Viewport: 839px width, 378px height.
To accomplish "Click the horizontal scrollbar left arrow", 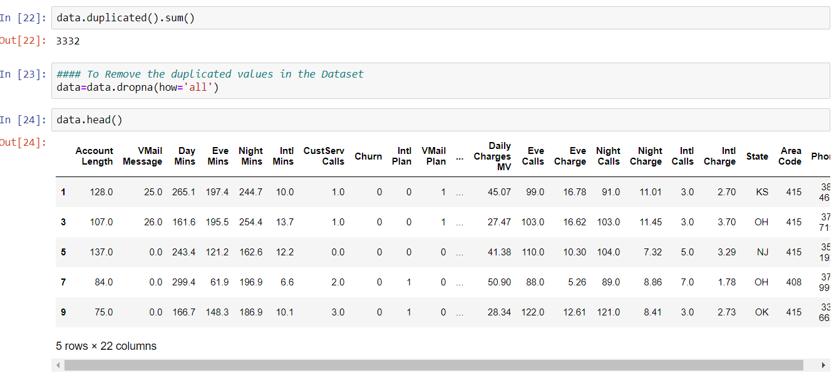I will click(58, 365).
